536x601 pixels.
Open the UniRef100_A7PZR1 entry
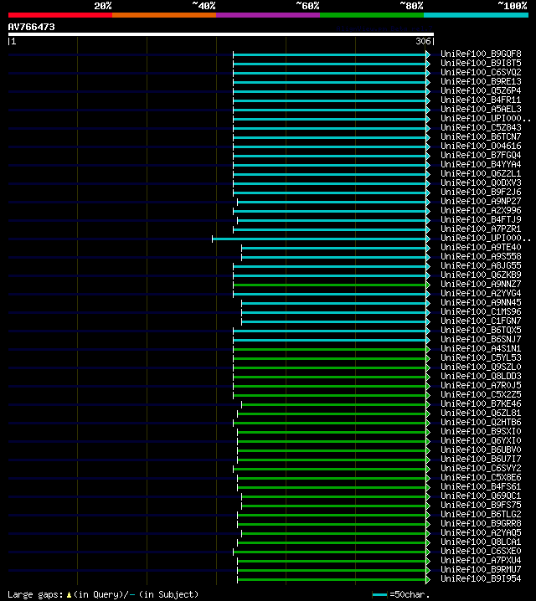click(481, 229)
